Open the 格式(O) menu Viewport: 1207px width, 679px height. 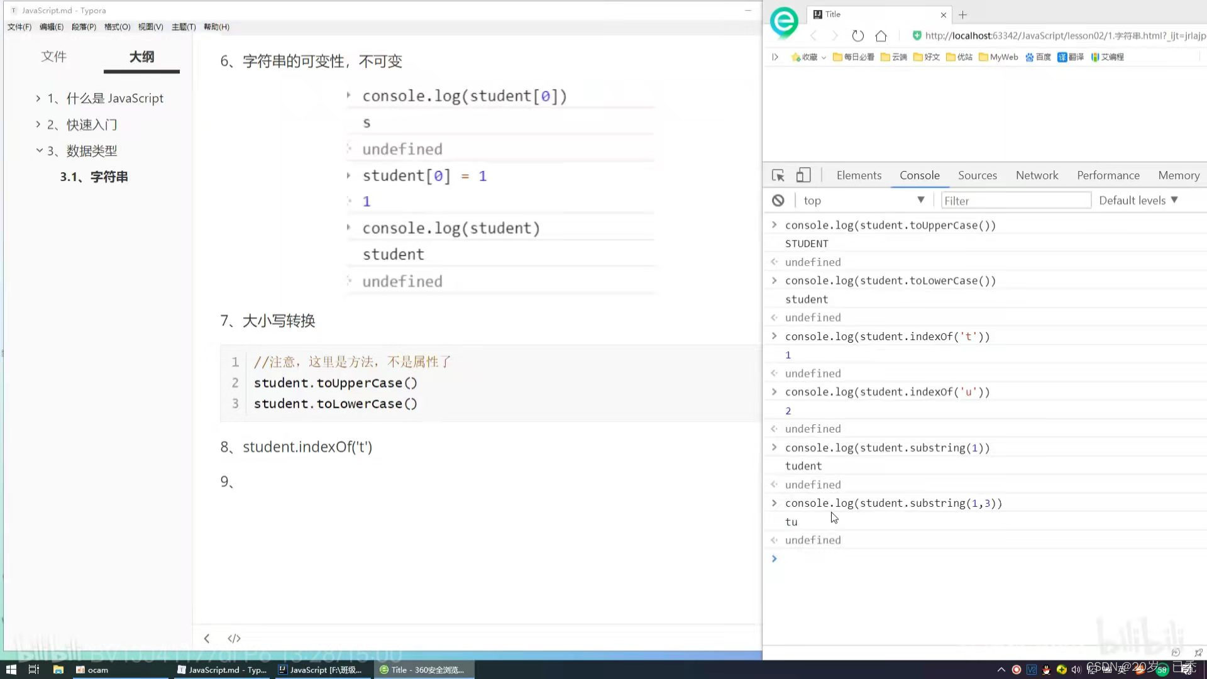117,27
